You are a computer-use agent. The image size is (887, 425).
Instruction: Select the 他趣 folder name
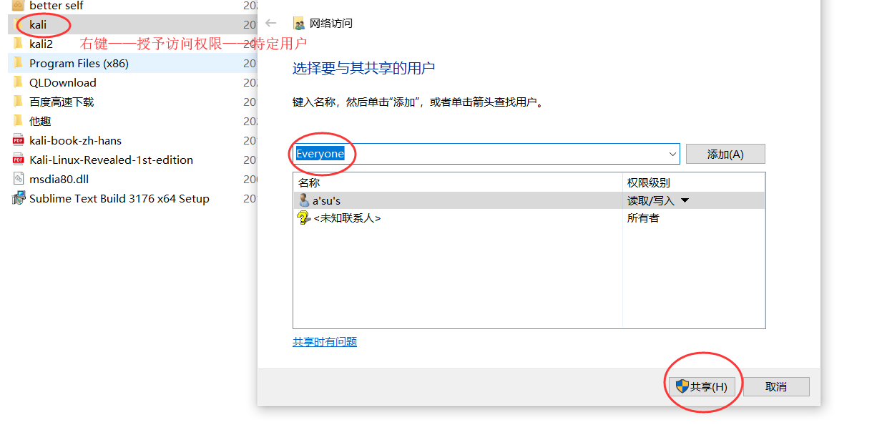pyautogui.click(x=40, y=121)
